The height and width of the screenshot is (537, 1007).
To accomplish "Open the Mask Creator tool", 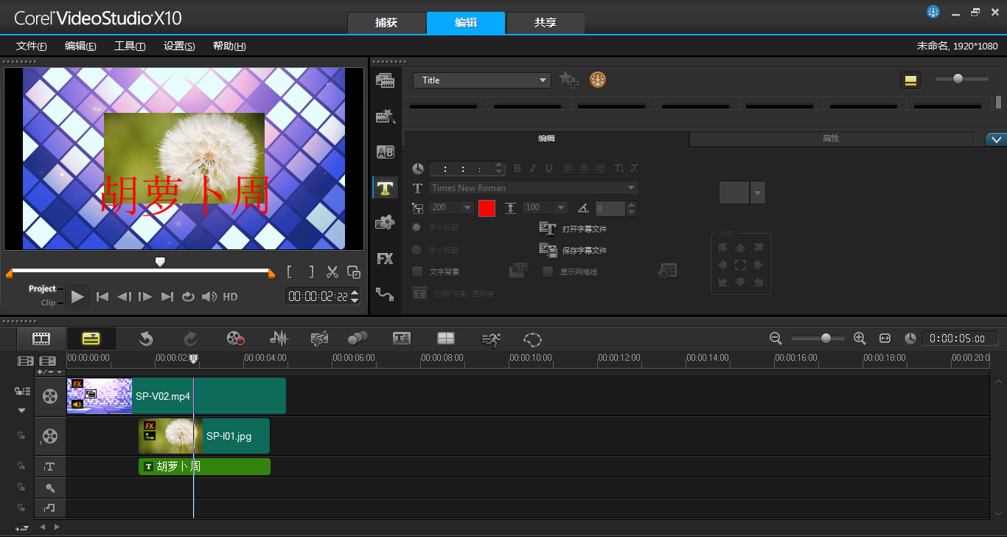I will (x=533, y=339).
